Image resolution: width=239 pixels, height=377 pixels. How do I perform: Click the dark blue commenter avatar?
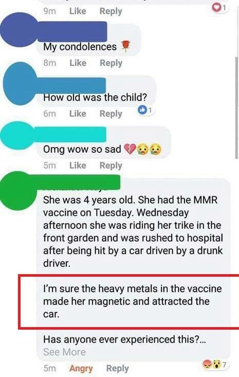pos(19,30)
